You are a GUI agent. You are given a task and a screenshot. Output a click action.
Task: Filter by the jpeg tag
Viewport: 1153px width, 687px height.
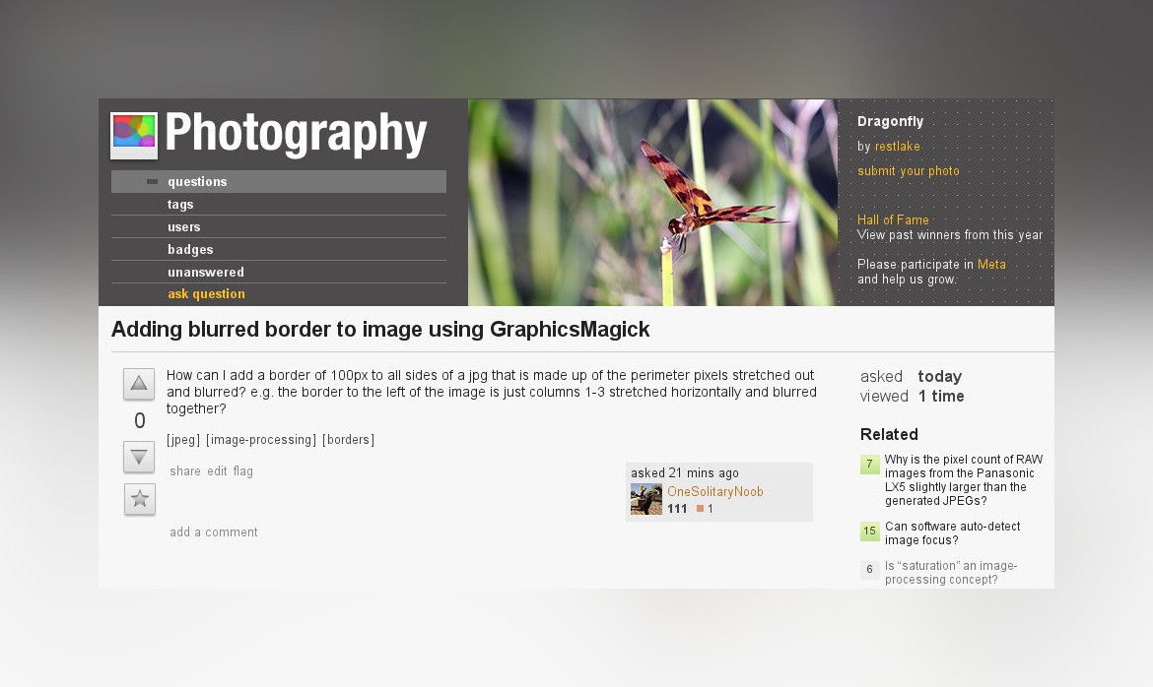pos(183,439)
